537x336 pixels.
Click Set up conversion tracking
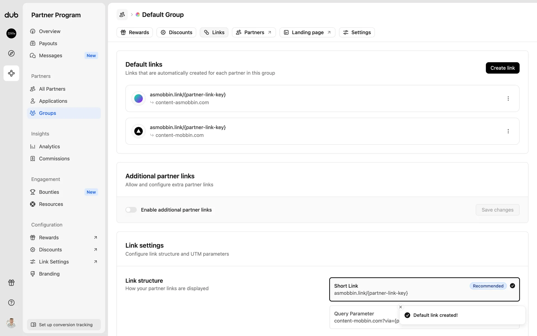click(64, 325)
